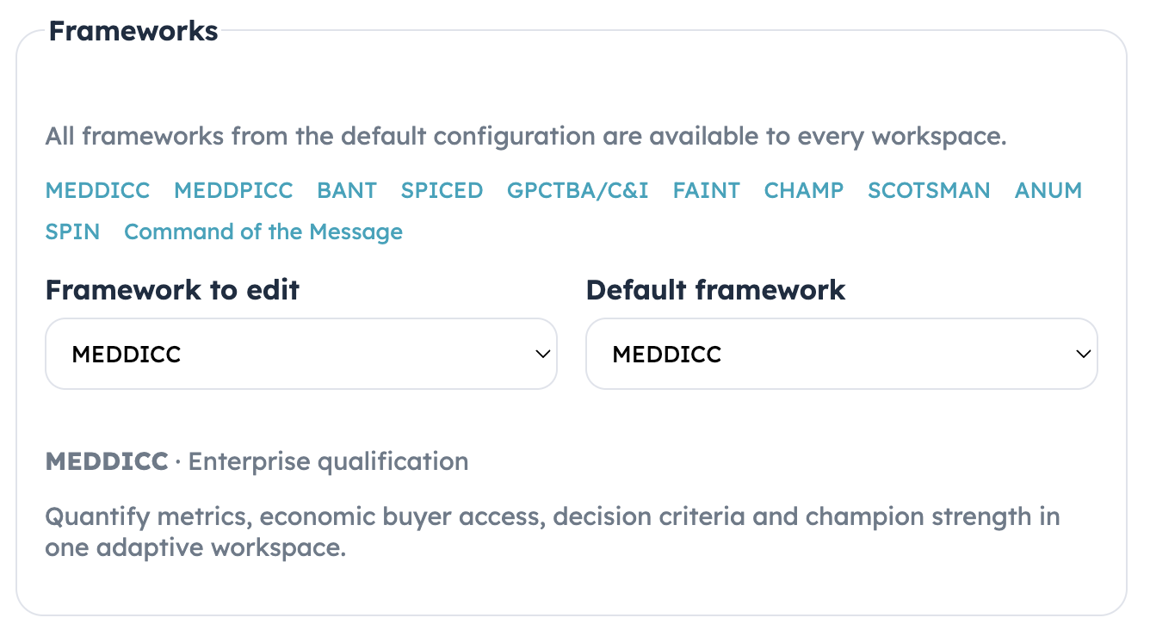Click the chevron arrow in Default framework
1150x630 pixels.
point(1083,354)
